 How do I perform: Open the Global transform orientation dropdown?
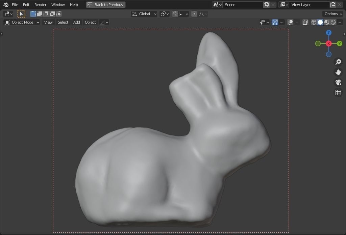tap(144, 14)
